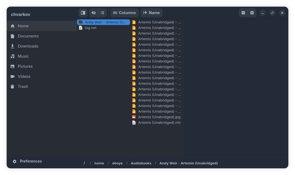This screenshot has width=295, height=175.
Task: Go to Home in sidebar
Action: (x=42, y=26)
